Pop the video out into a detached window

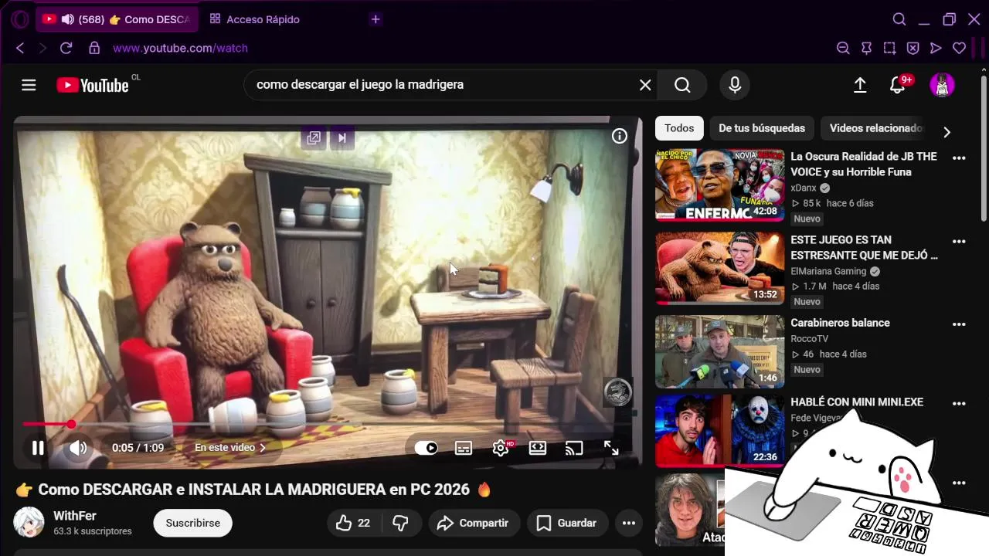(x=314, y=138)
